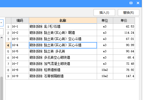Click price cell 90.64

[124, 51]
